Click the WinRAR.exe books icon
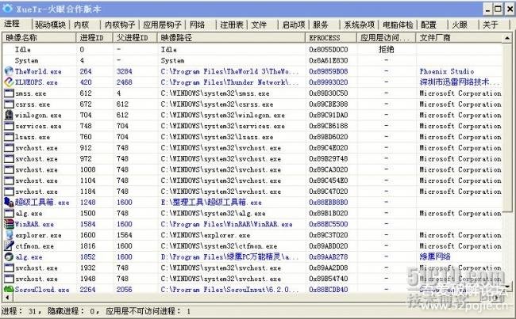 (x=9, y=224)
